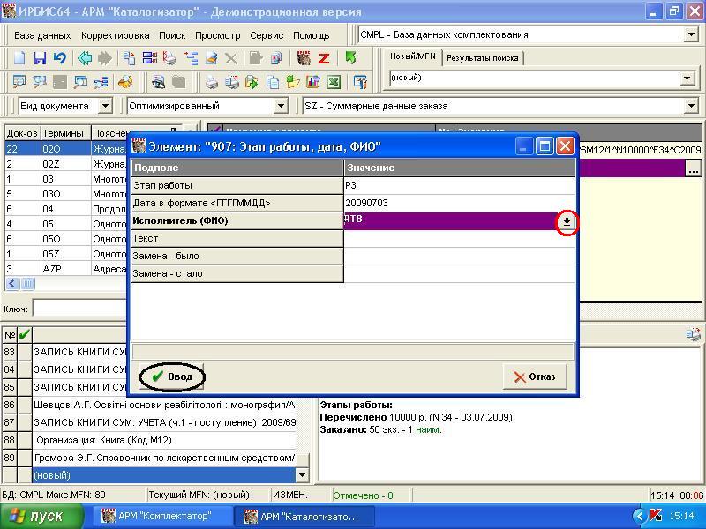Click the printer icon in second toolbar row

click(212, 82)
